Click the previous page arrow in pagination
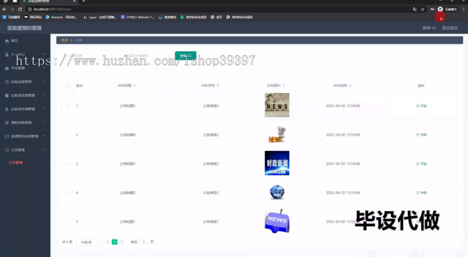The height and width of the screenshot is (257, 468). coord(108,242)
